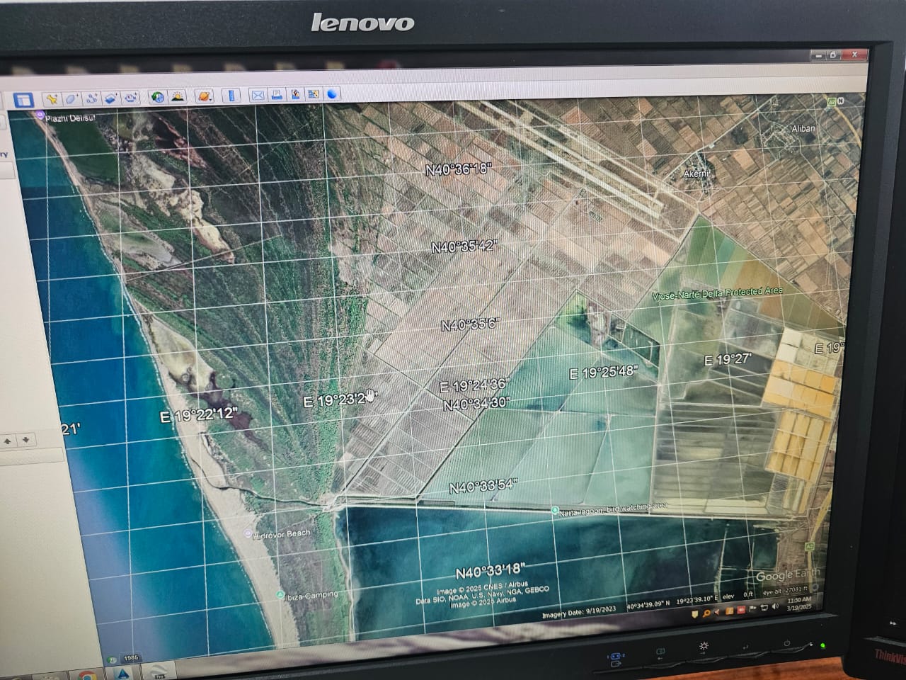The image size is (906, 680).
Task: Click the Add Image Overlay icon
Action: click(x=110, y=98)
